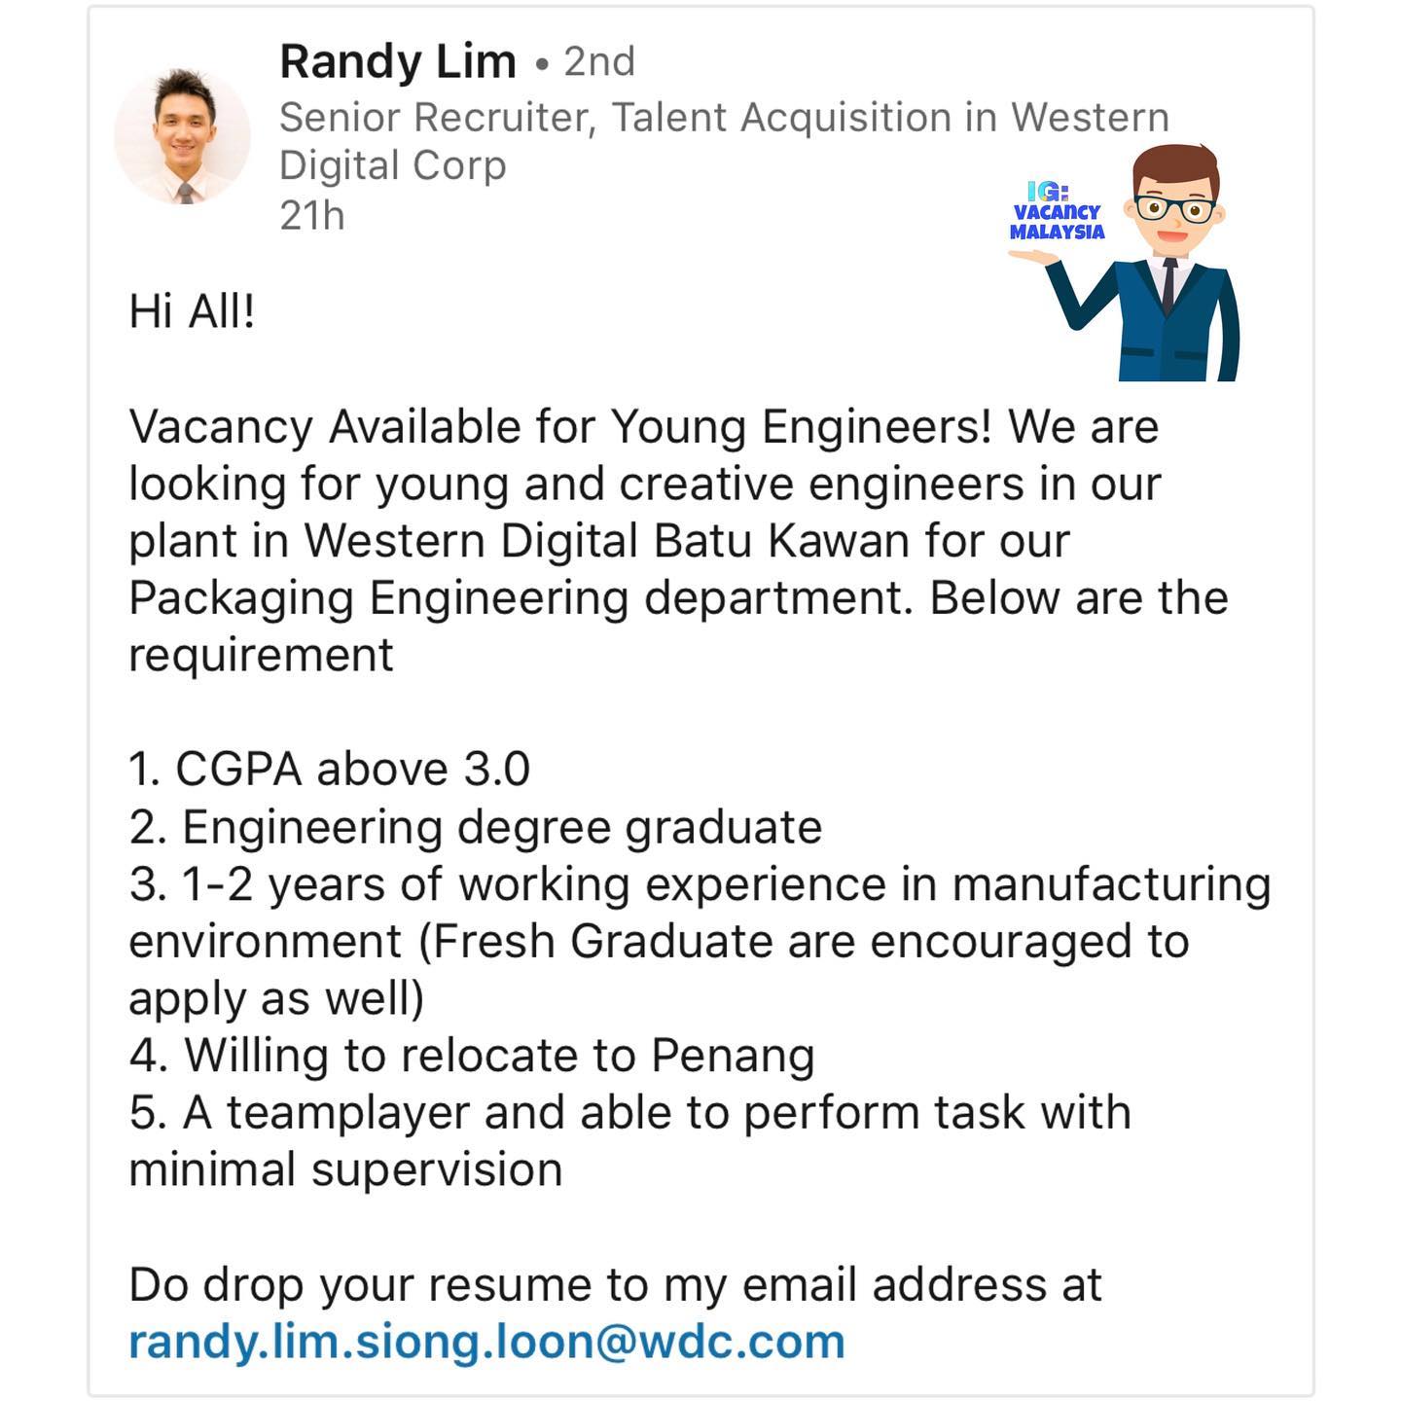
Task: Select the Hi All! greeting line
Action: (x=192, y=312)
